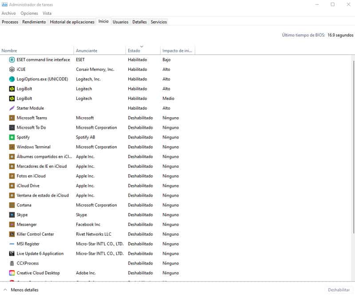The height and width of the screenshot is (296, 355).
Task: Click the LogiBolt icon with Medio impact
Action: tap(12, 99)
